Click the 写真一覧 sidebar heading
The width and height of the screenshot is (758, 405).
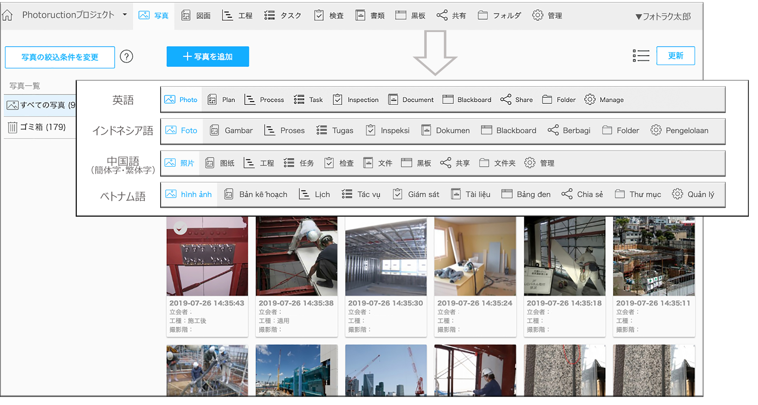(x=25, y=86)
